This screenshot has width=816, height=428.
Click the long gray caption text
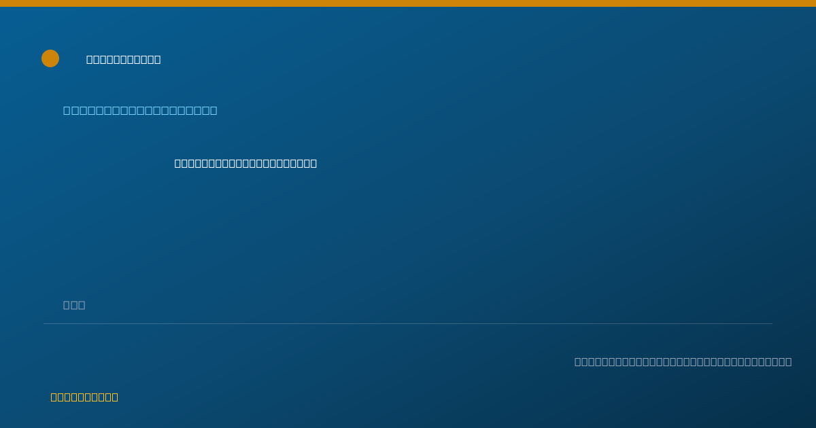tap(683, 362)
